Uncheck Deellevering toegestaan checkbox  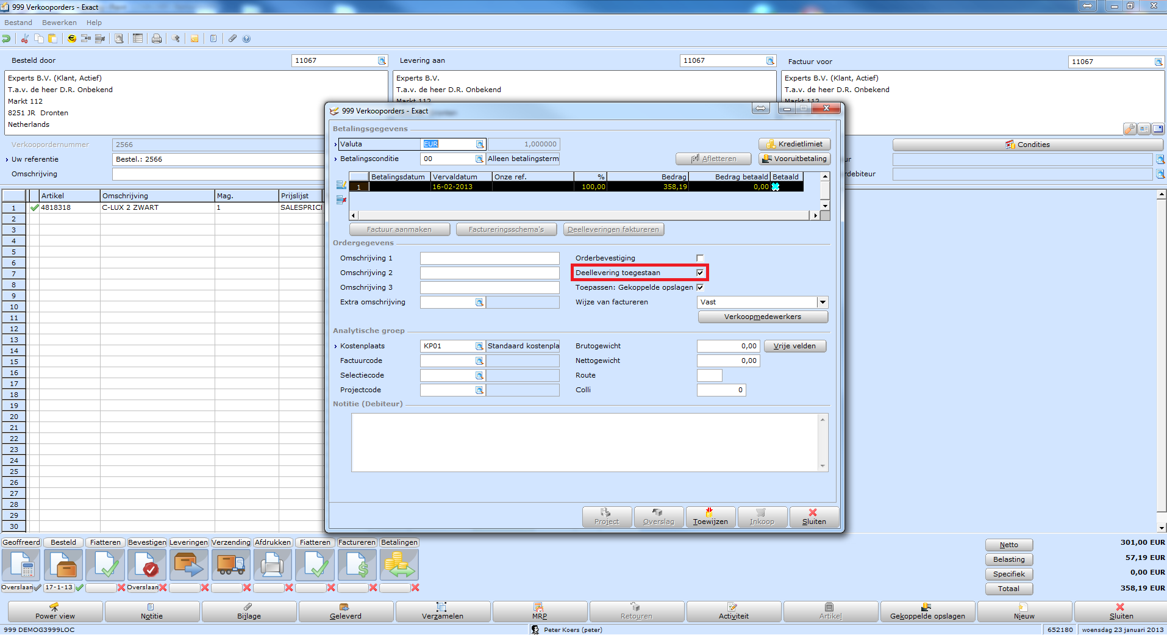point(700,273)
